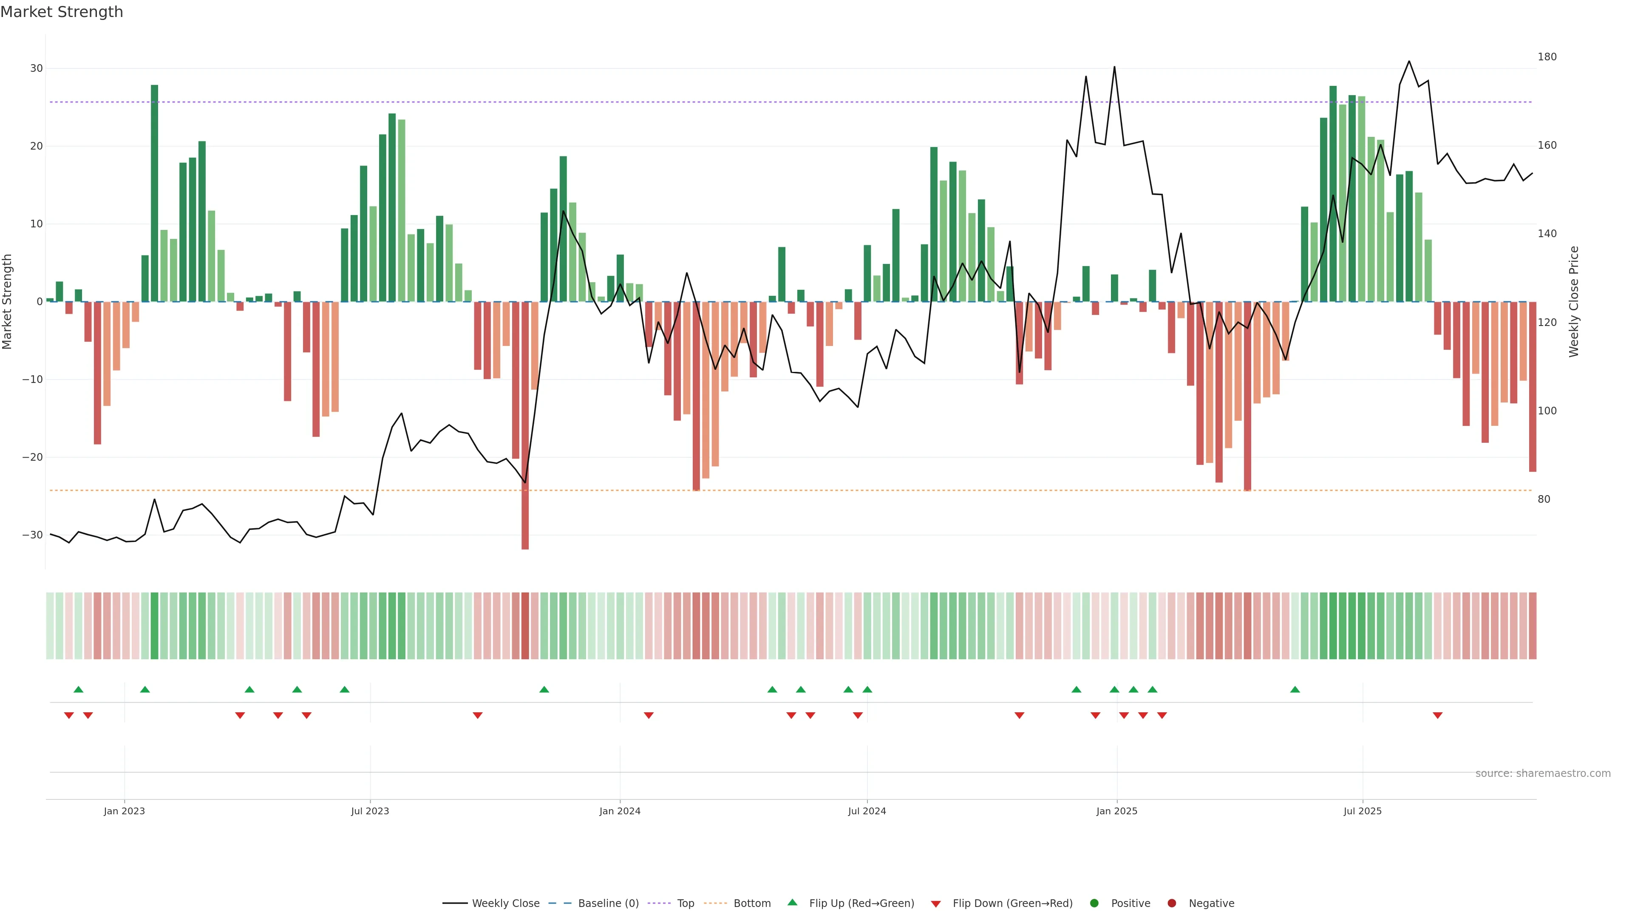
Task: Click the first red flip-down triangle marker
Action: click(69, 715)
